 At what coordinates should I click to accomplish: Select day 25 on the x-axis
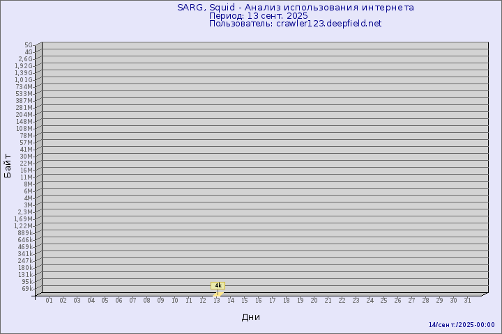click(x=383, y=301)
